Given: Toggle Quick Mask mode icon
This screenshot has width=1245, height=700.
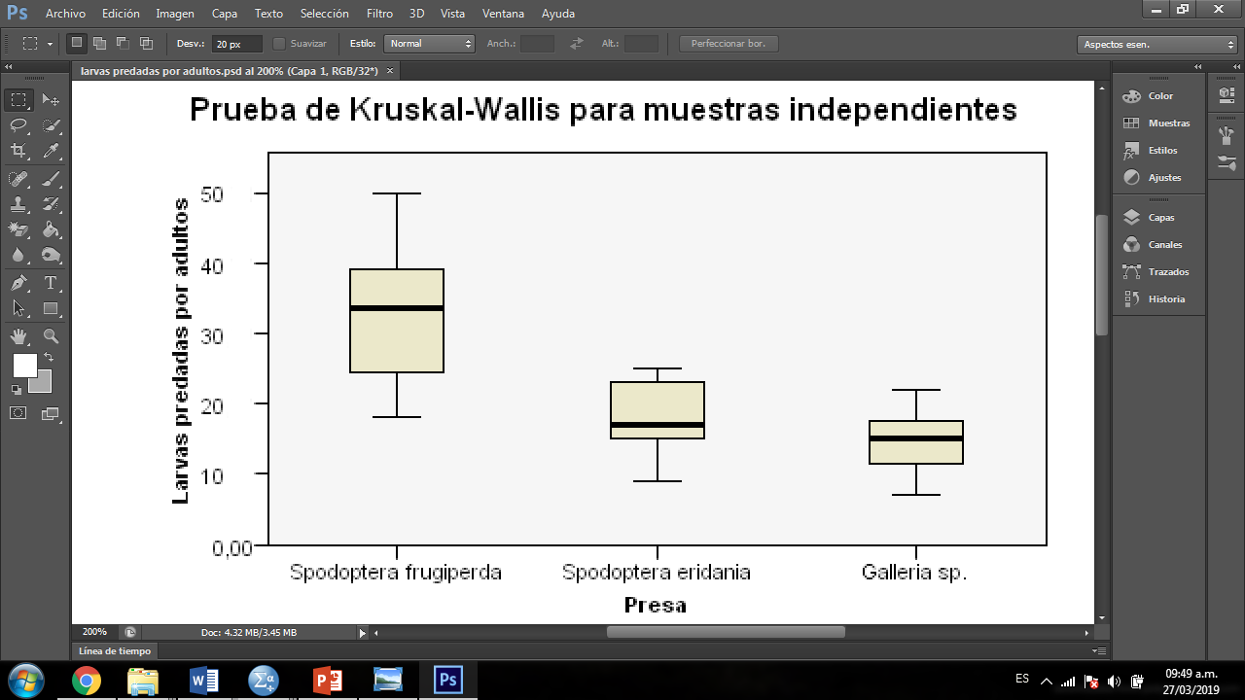Looking at the screenshot, I should coord(18,412).
